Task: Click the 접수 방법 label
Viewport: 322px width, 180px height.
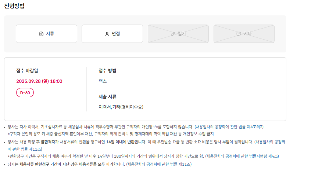Action: (107, 71)
